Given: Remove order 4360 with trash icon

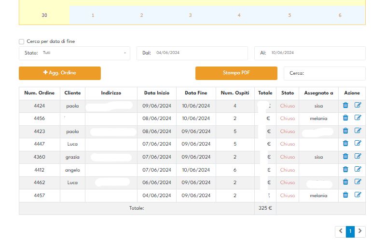Looking at the screenshot, I should [x=345, y=156].
